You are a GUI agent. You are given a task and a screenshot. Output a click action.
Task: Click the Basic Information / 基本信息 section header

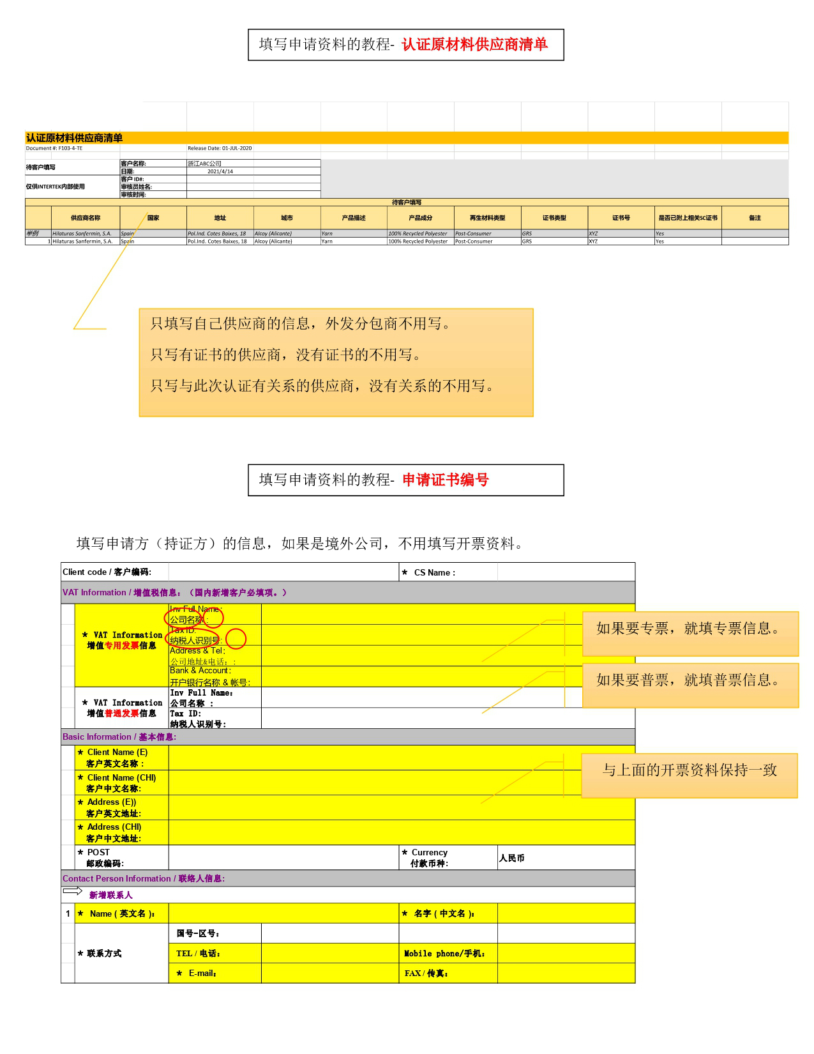[x=348, y=737]
